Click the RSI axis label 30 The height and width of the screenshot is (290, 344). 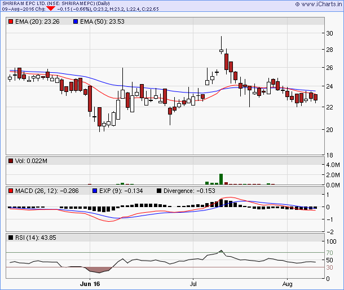pyautogui.click(x=329, y=267)
